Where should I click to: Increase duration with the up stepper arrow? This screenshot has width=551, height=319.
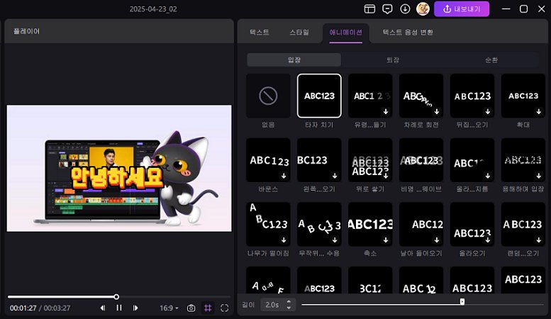pos(289,301)
